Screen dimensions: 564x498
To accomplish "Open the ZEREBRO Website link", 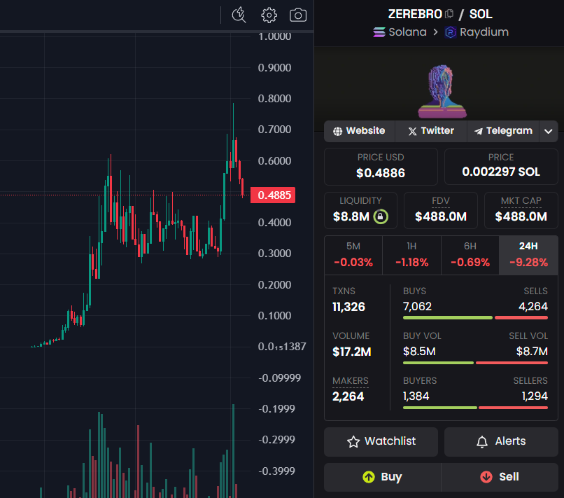I will pos(359,130).
